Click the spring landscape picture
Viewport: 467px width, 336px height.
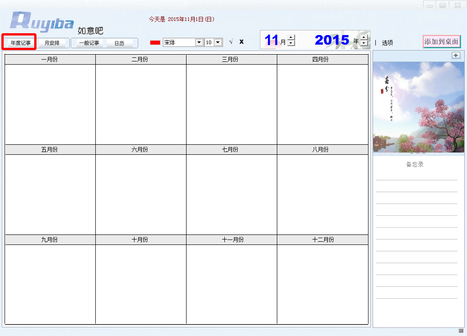419,107
